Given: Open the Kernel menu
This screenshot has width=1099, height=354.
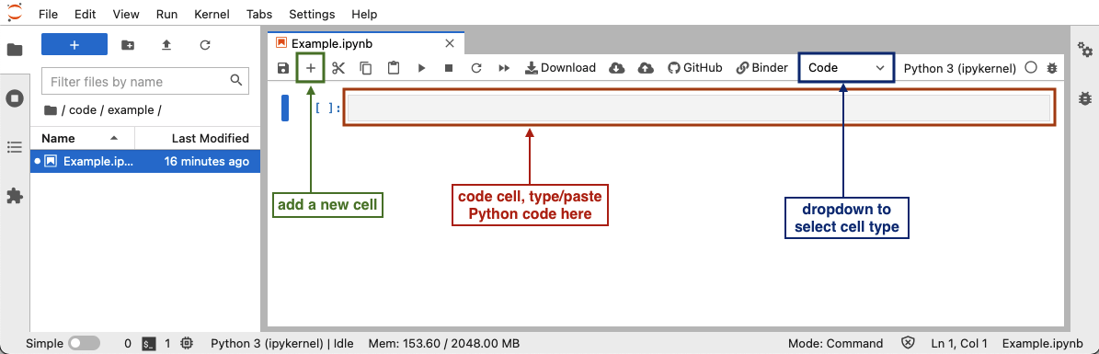Looking at the screenshot, I should pos(212,14).
